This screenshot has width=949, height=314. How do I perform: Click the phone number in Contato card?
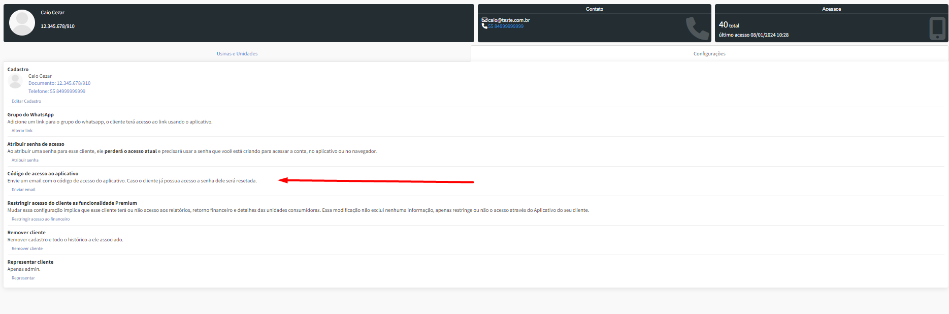point(506,26)
